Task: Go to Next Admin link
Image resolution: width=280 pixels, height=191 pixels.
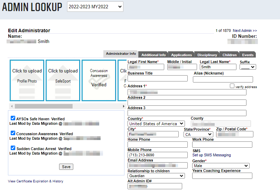Action: pyautogui.click(x=245, y=31)
